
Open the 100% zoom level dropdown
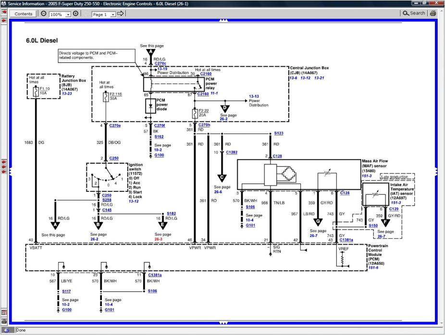[x=68, y=14]
